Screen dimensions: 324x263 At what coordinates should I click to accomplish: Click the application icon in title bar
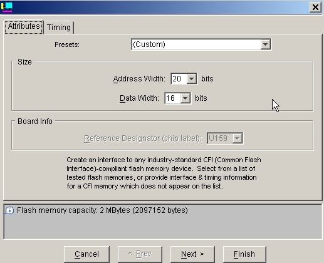point(7,7)
